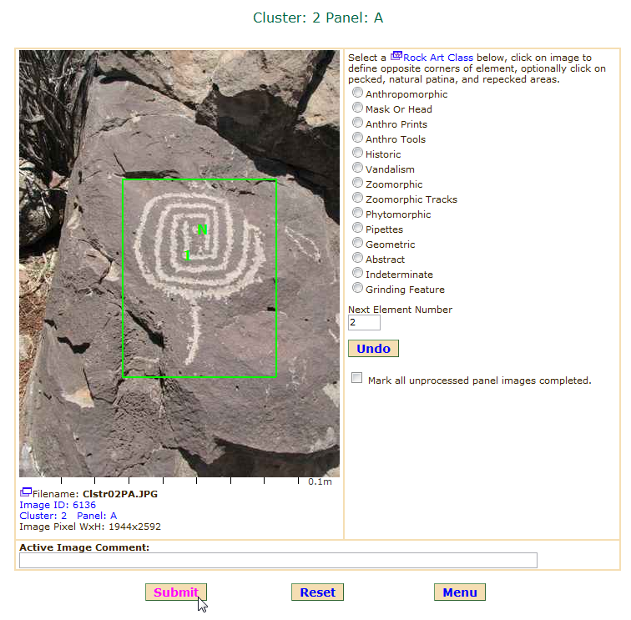Open the Menu button
Image resolution: width=631 pixels, height=620 pixels.
pos(459,592)
